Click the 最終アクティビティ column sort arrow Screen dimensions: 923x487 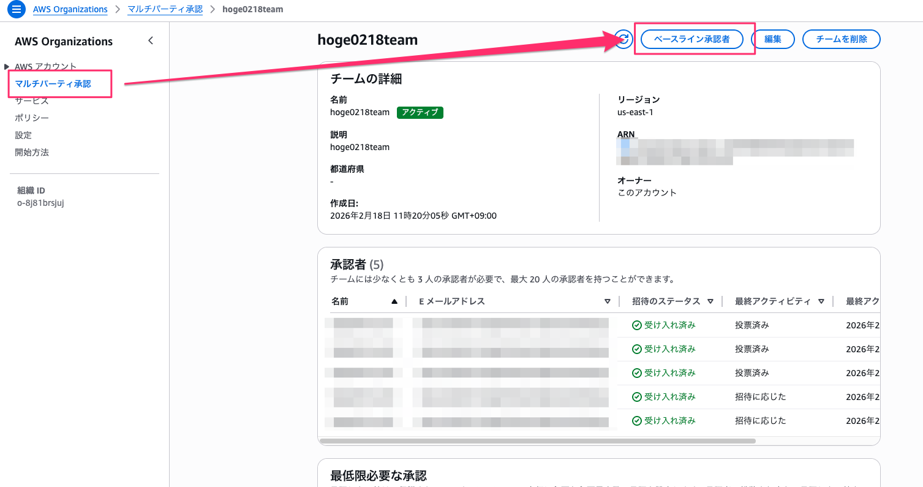(x=821, y=301)
